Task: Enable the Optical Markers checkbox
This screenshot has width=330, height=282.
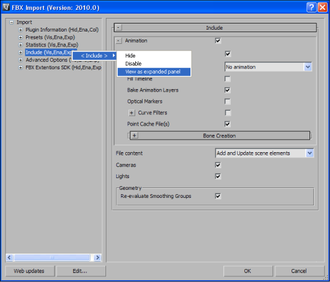Action: pyautogui.click(x=228, y=101)
